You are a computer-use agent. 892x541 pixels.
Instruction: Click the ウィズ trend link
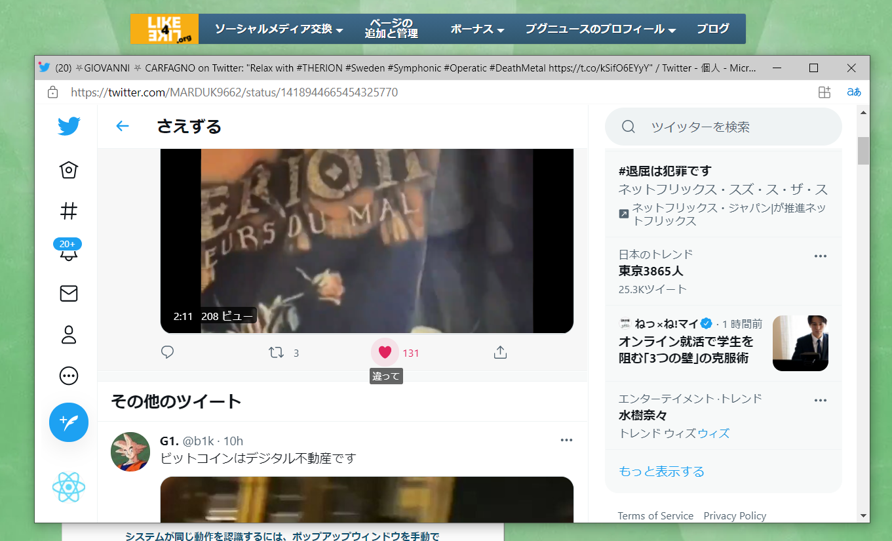[x=713, y=433]
